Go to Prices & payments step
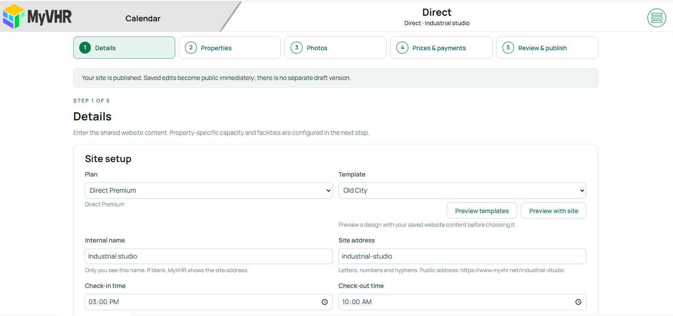Image resolution: width=673 pixels, height=316 pixels. coord(441,48)
